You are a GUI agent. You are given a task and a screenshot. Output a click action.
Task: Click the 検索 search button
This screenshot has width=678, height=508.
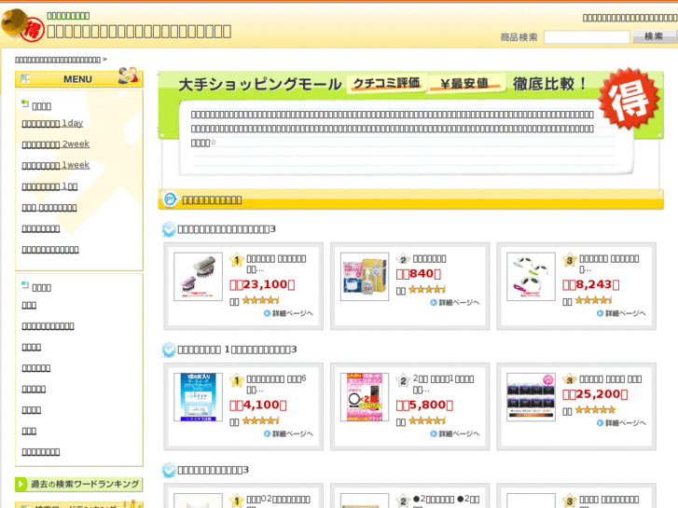click(x=654, y=36)
